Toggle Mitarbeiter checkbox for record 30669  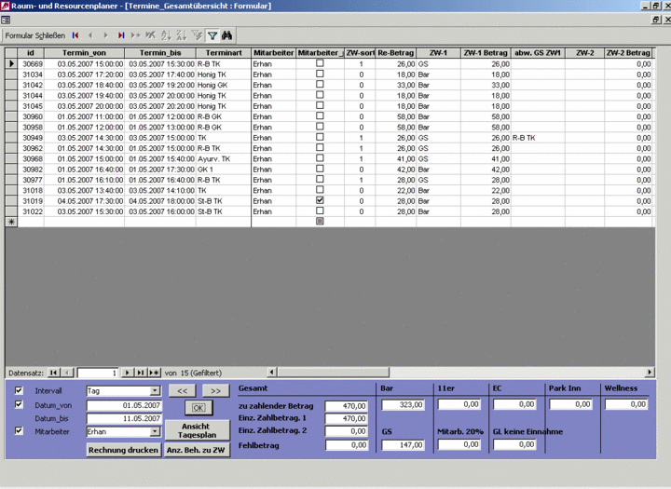click(320, 63)
